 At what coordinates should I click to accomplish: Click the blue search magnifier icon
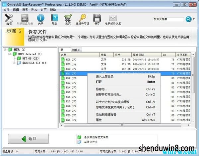tap(188, 19)
